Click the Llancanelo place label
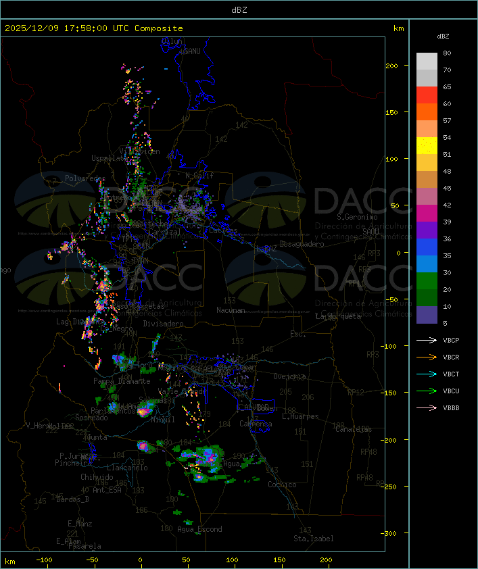478x569 pixels. coord(127,468)
